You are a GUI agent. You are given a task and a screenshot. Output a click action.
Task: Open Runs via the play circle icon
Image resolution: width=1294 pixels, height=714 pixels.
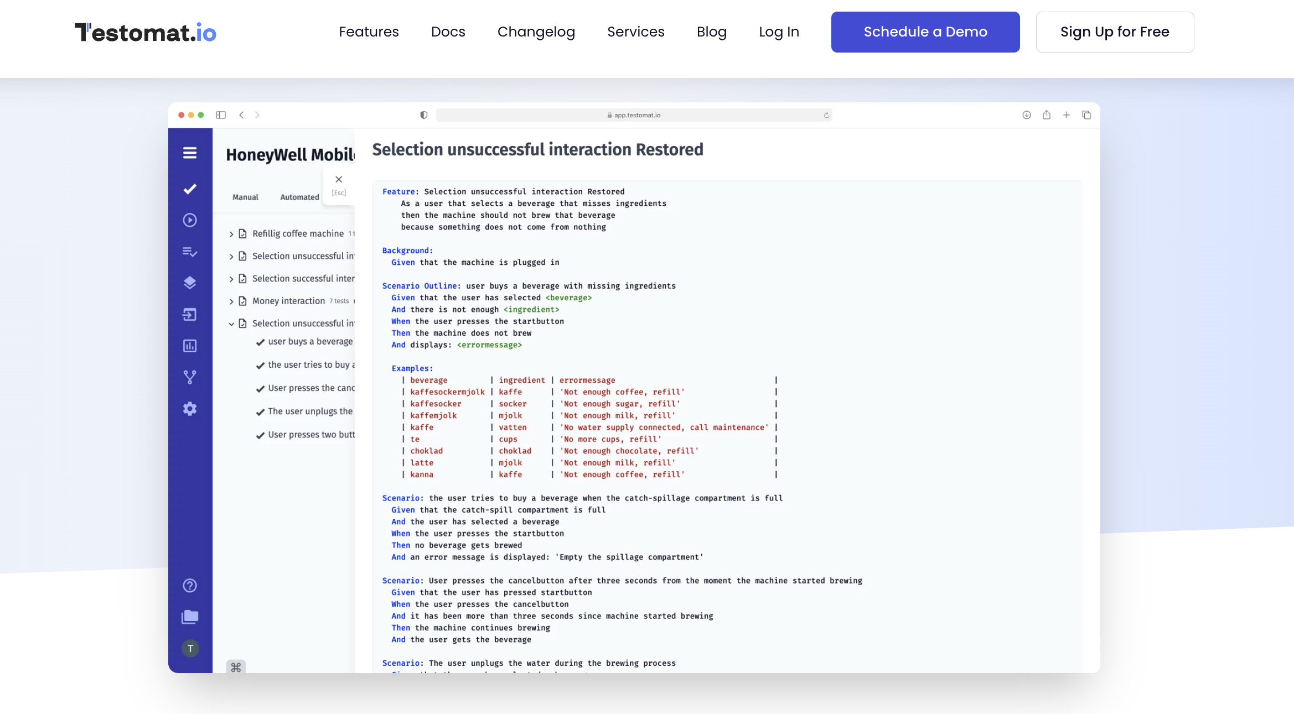point(190,220)
